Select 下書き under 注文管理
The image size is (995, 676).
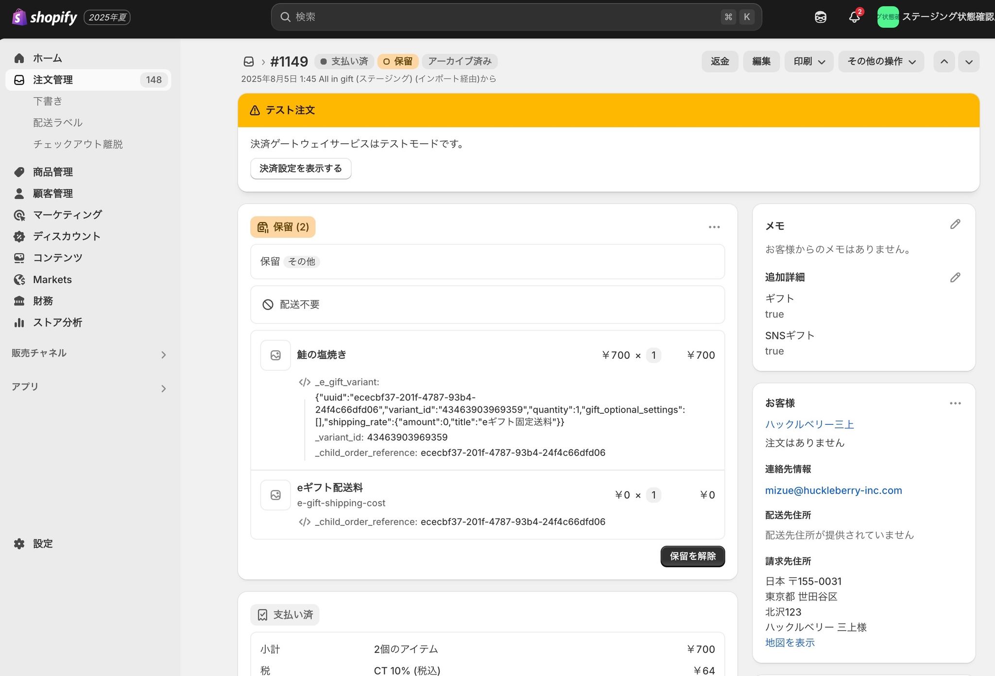tap(48, 101)
